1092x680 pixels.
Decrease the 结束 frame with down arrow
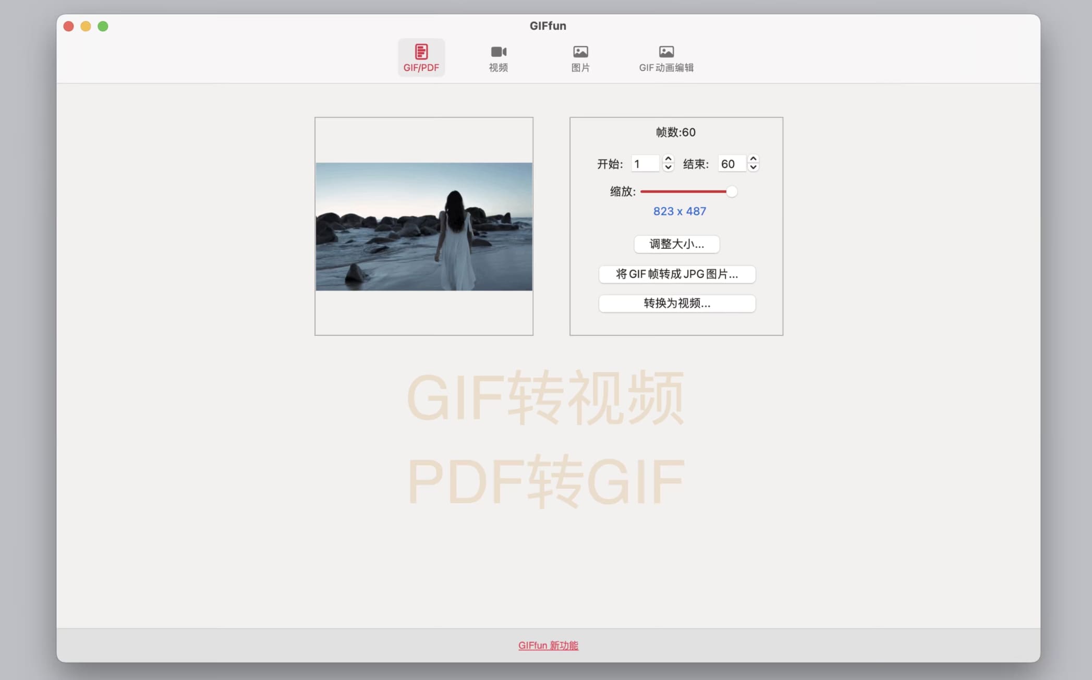pyautogui.click(x=753, y=168)
